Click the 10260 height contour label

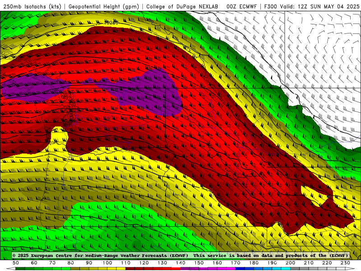pos(111,23)
